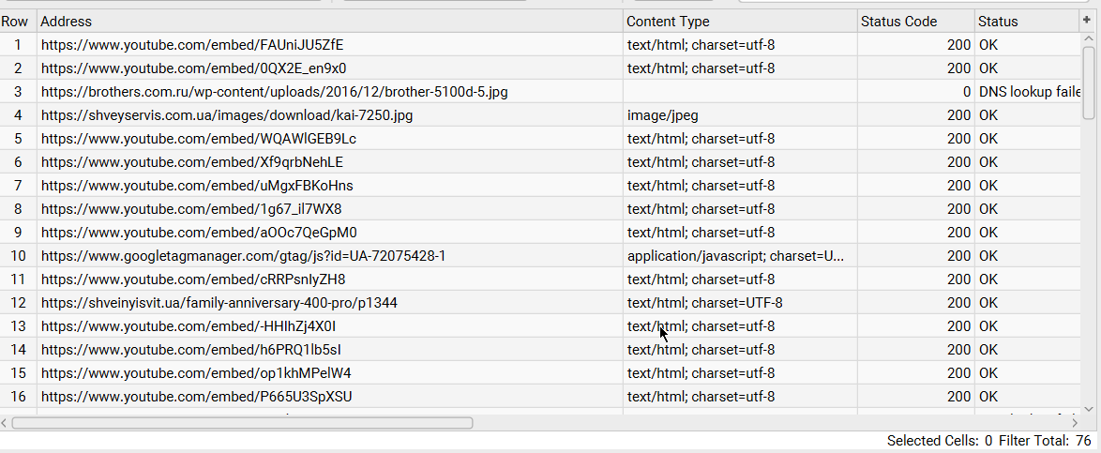Click the Filter Total: 76 status text
1101x453 pixels.
pyautogui.click(x=1044, y=441)
